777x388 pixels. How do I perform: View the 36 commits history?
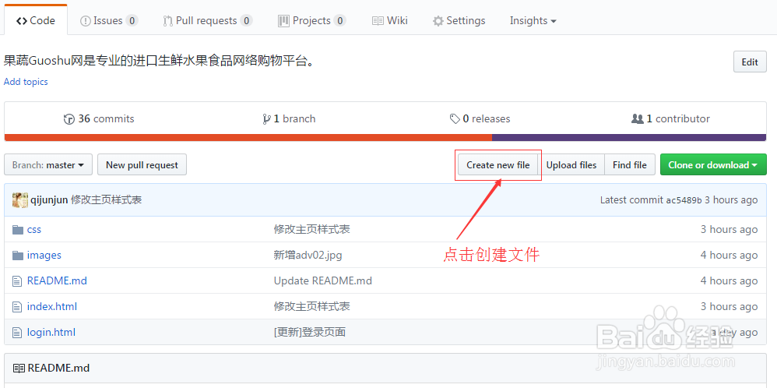pyautogui.click(x=99, y=119)
